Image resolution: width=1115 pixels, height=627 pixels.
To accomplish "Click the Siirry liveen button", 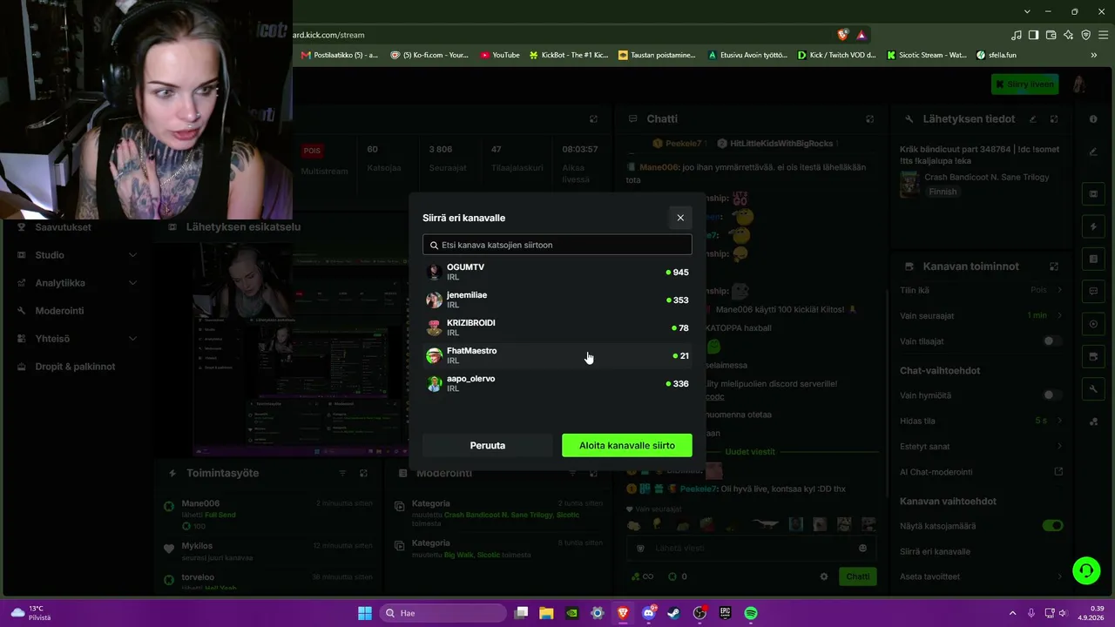I will click(1024, 84).
